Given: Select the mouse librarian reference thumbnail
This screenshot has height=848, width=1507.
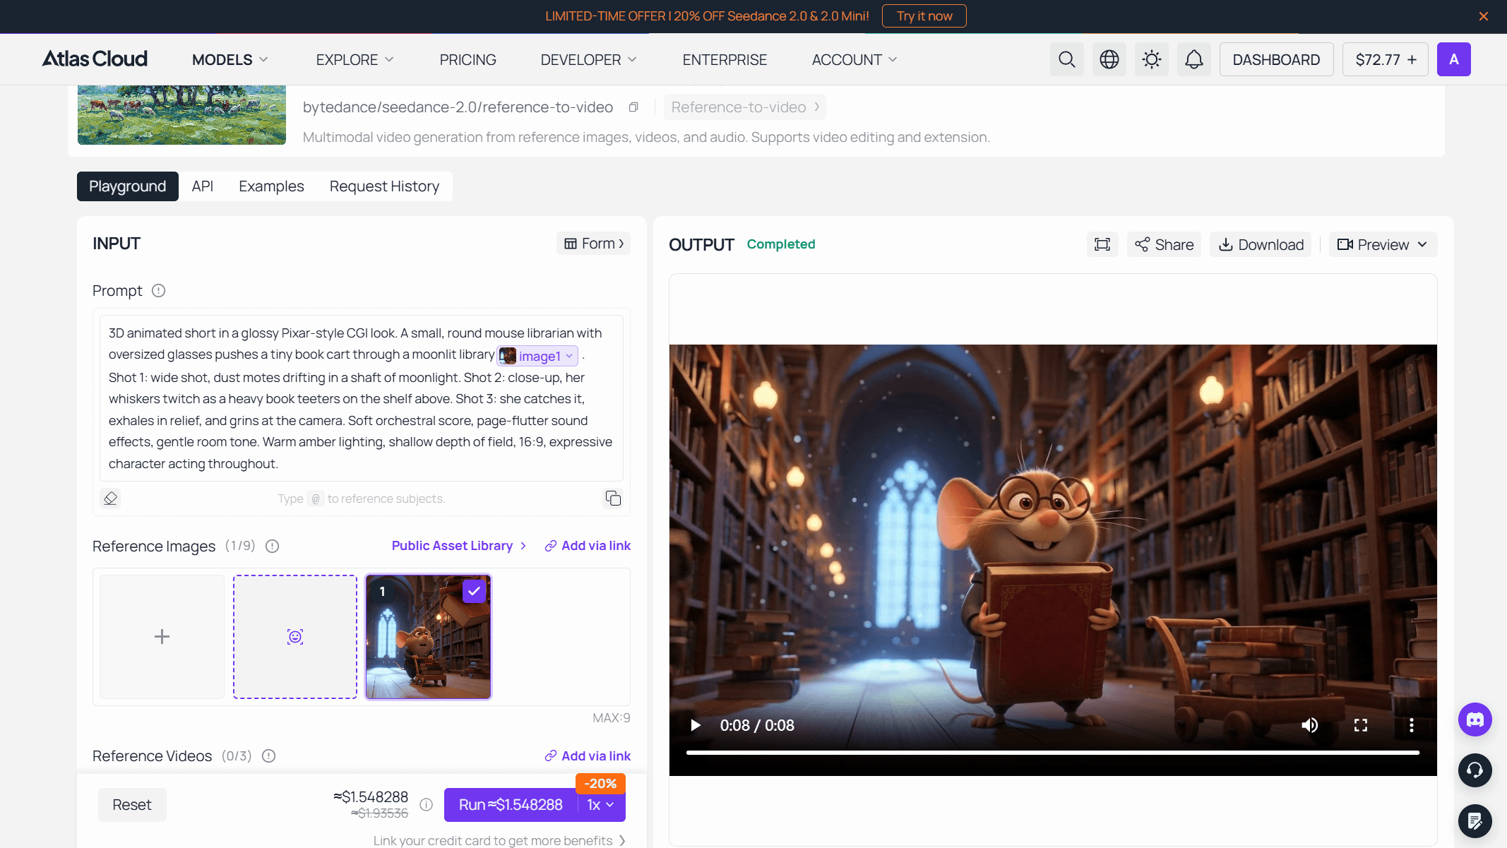Looking at the screenshot, I should (428, 637).
